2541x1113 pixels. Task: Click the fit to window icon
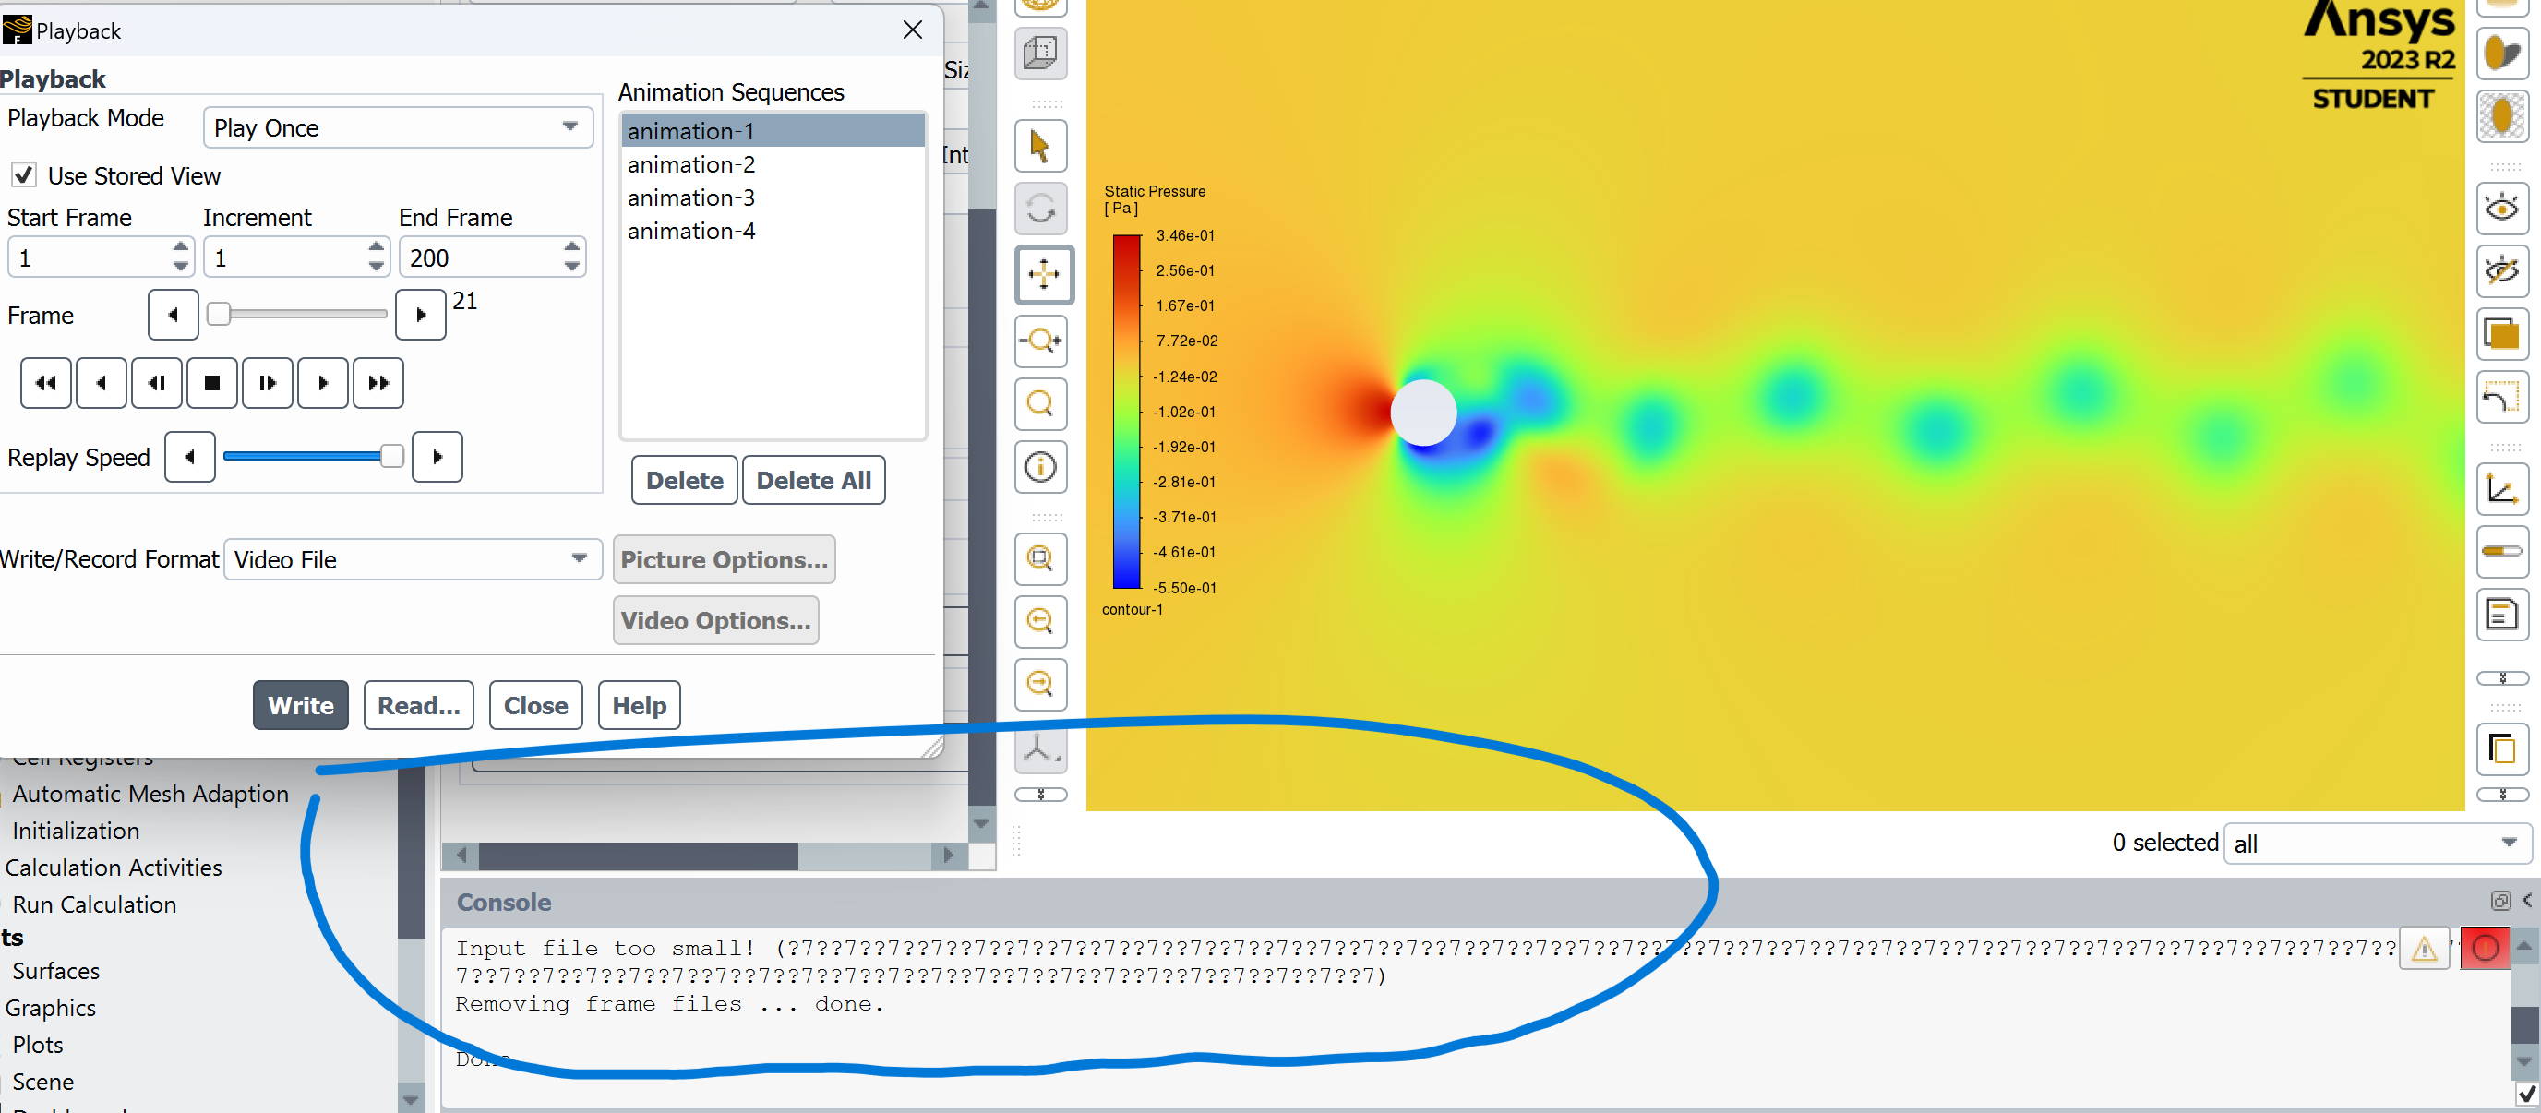[1039, 558]
